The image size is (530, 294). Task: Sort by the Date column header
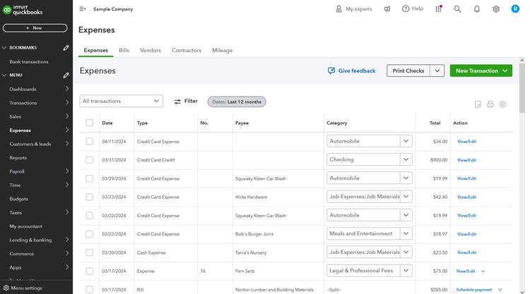tap(107, 123)
